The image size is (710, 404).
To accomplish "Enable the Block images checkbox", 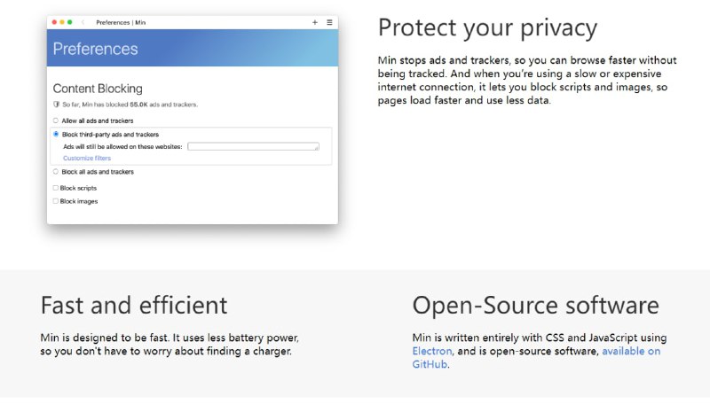I will (56, 201).
